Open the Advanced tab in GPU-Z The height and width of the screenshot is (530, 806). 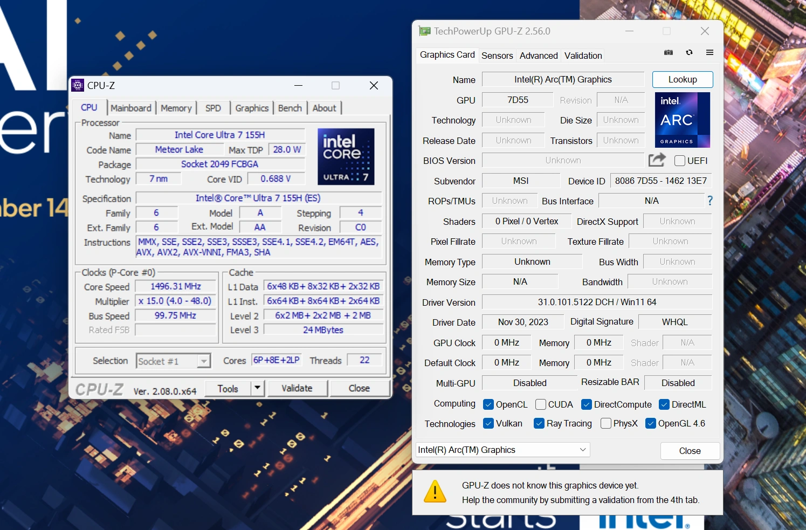(x=539, y=56)
